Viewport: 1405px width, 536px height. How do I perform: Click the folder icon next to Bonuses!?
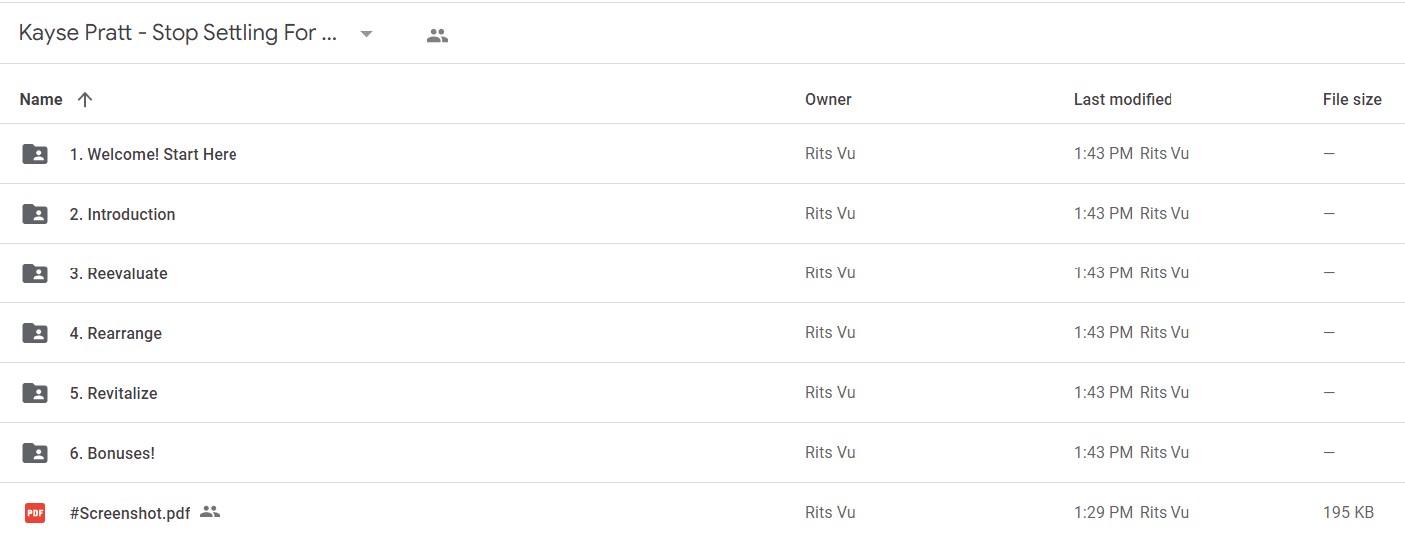[x=35, y=453]
